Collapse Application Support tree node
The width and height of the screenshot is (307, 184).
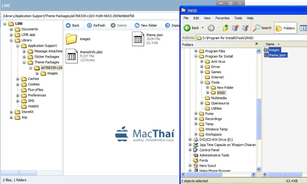(18, 46)
